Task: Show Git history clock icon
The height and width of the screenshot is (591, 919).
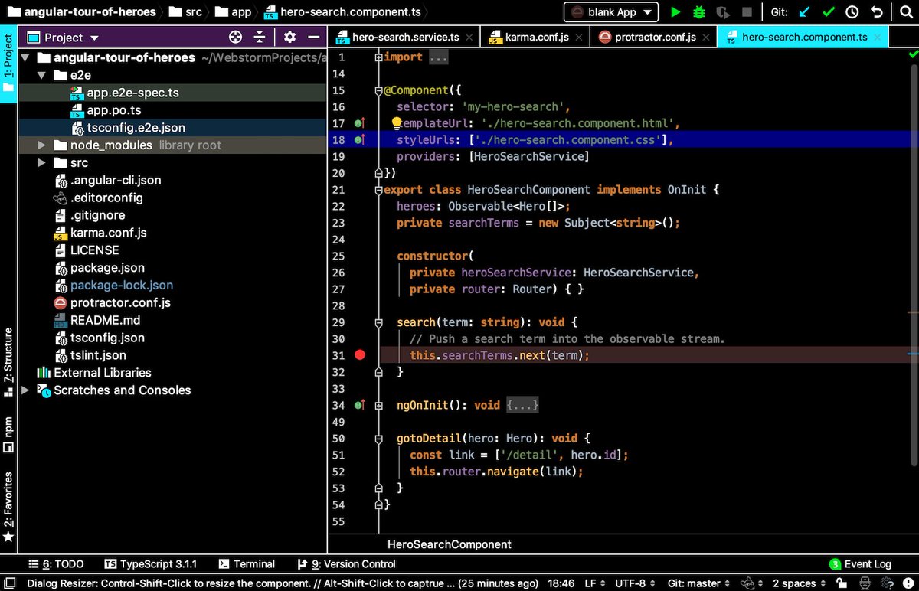Action: point(852,12)
